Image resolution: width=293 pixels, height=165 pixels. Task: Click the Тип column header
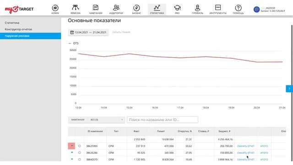click(116, 131)
